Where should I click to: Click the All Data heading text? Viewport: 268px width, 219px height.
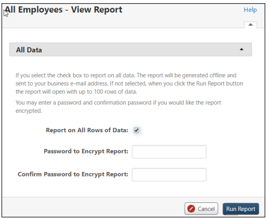[29, 50]
